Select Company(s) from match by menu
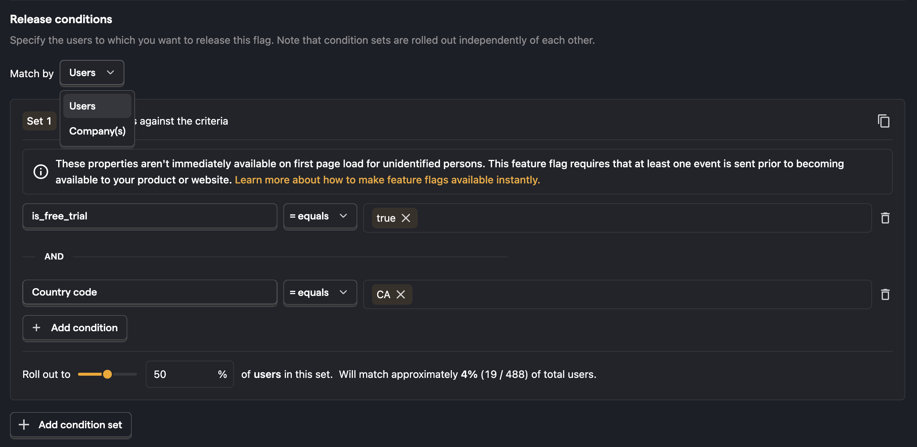The image size is (917, 447). click(97, 130)
